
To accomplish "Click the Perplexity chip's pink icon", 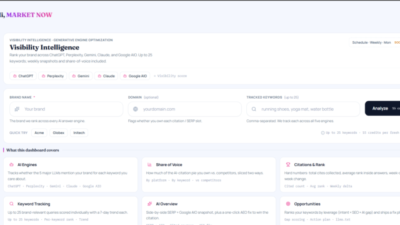I will tap(43, 76).
